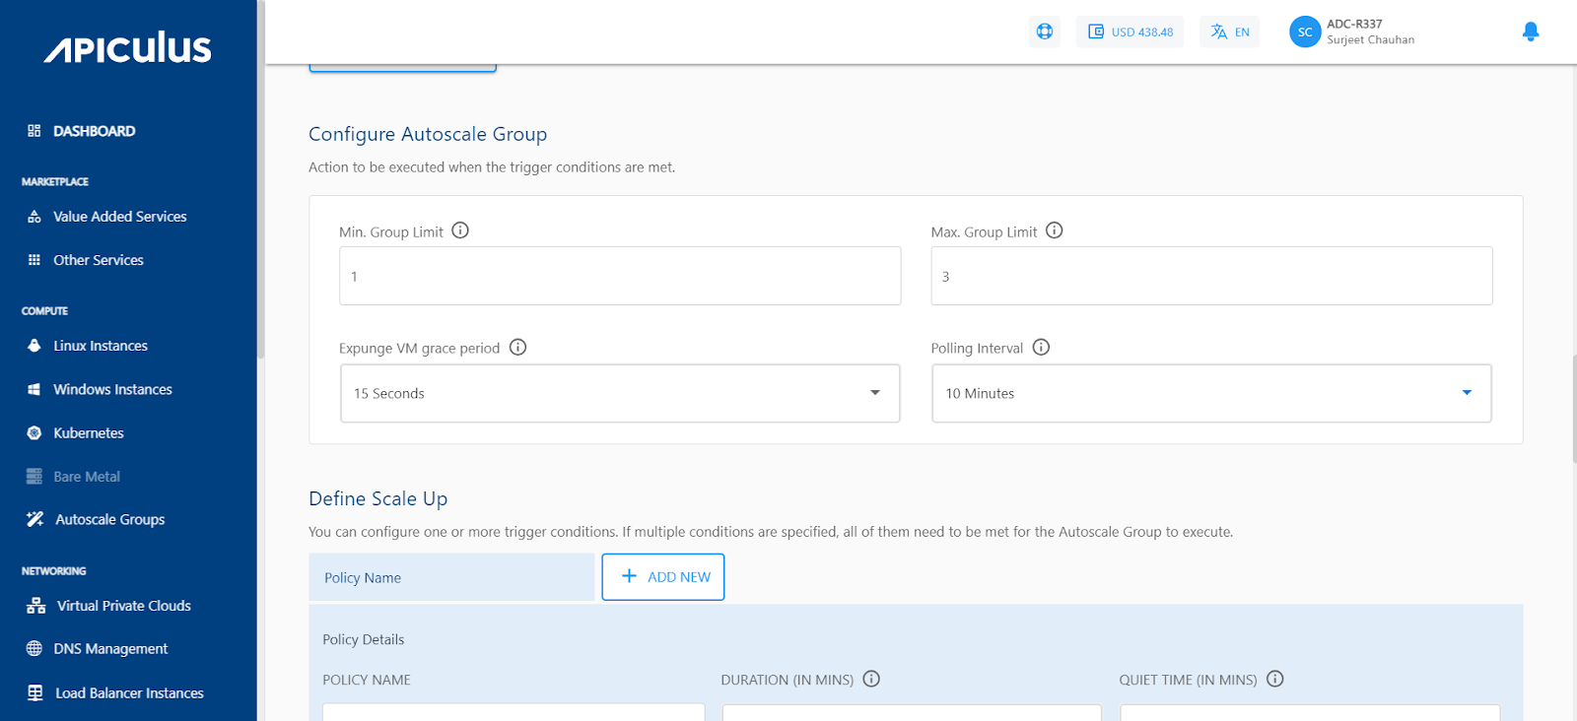This screenshot has width=1577, height=721.
Task: Click the NETWORKING section label
Action: tap(54, 571)
